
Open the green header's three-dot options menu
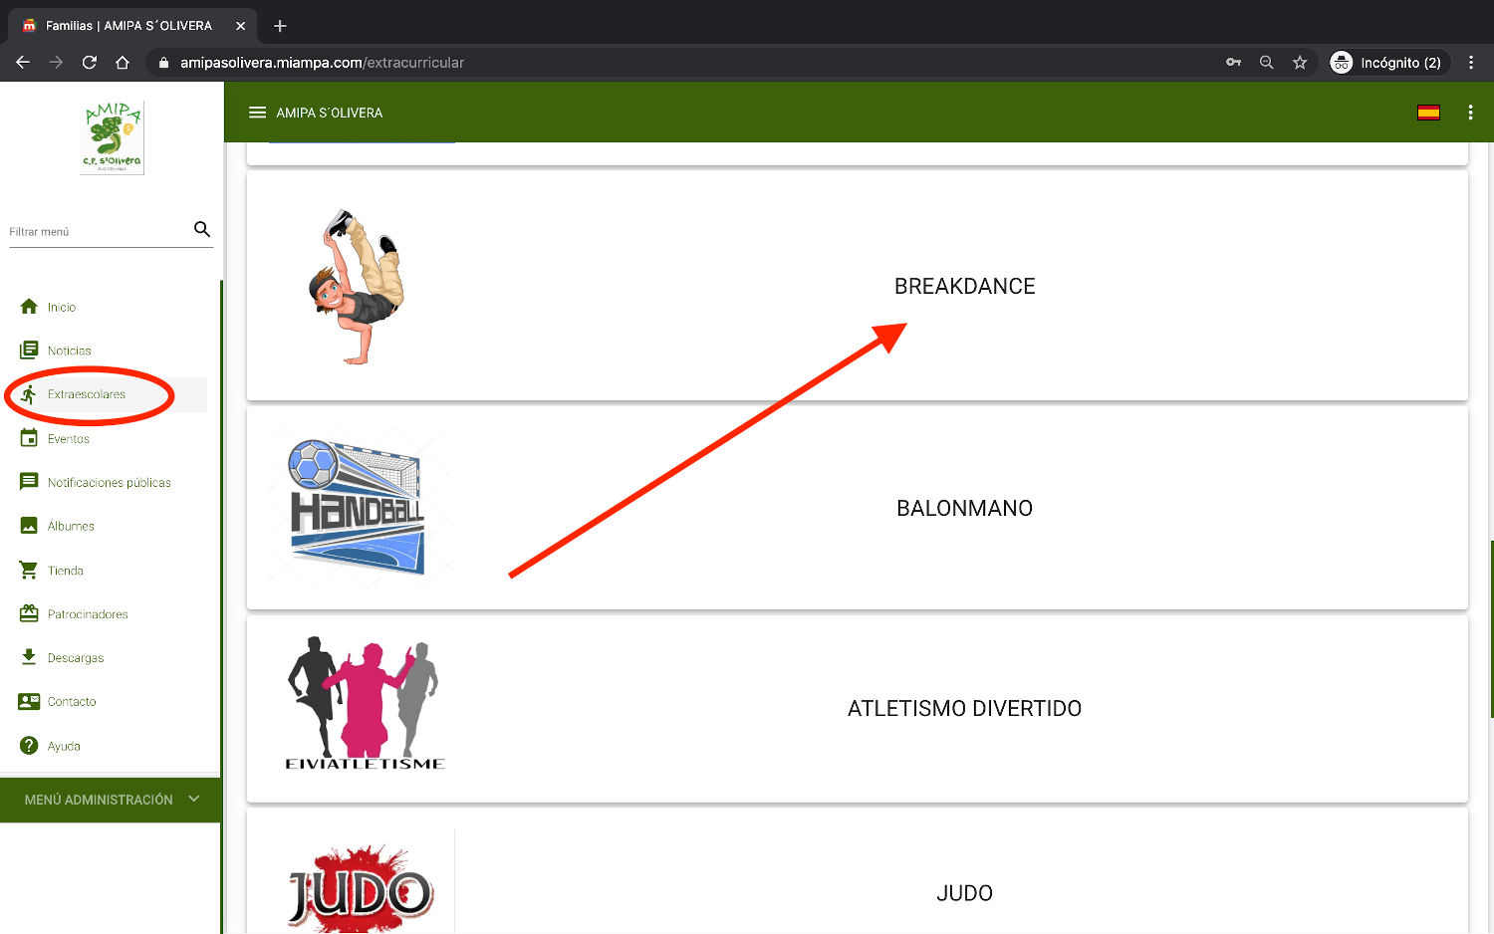click(x=1470, y=113)
